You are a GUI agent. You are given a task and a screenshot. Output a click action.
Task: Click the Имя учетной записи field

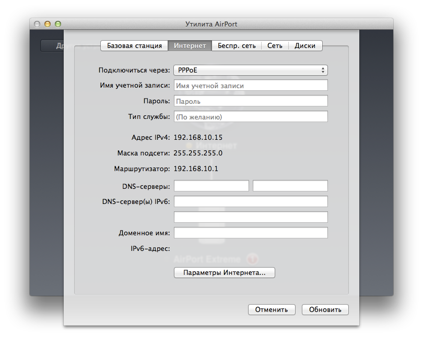[251, 86]
